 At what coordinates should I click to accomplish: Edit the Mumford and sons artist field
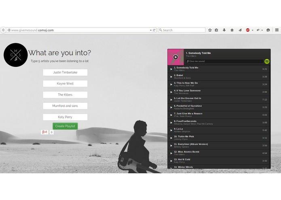click(x=65, y=106)
